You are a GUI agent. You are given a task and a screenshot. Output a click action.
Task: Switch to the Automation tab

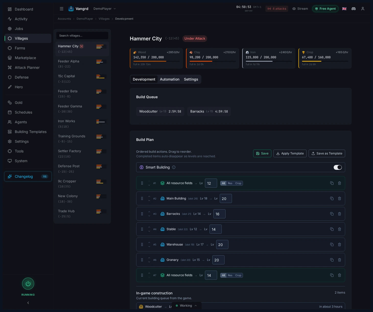pyautogui.click(x=170, y=79)
